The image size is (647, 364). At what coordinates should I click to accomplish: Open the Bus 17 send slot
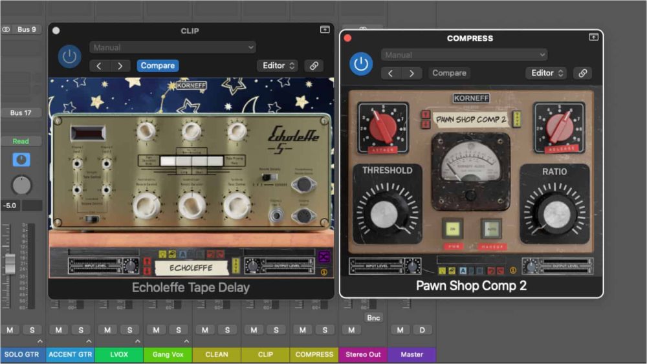tap(21, 112)
